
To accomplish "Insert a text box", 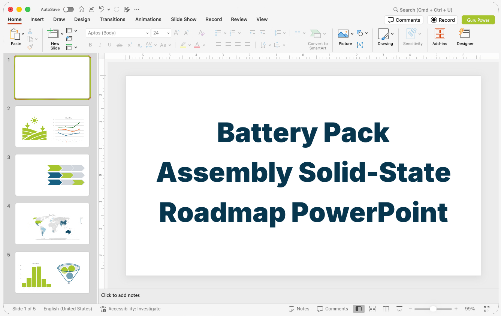I will coord(360,45).
